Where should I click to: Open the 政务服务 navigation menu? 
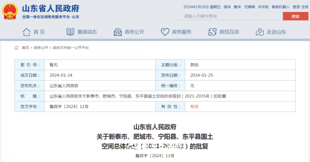click(x=182, y=32)
